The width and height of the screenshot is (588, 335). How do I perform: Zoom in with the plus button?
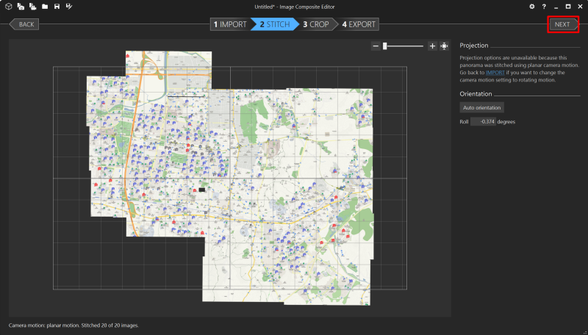[x=432, y=46]
